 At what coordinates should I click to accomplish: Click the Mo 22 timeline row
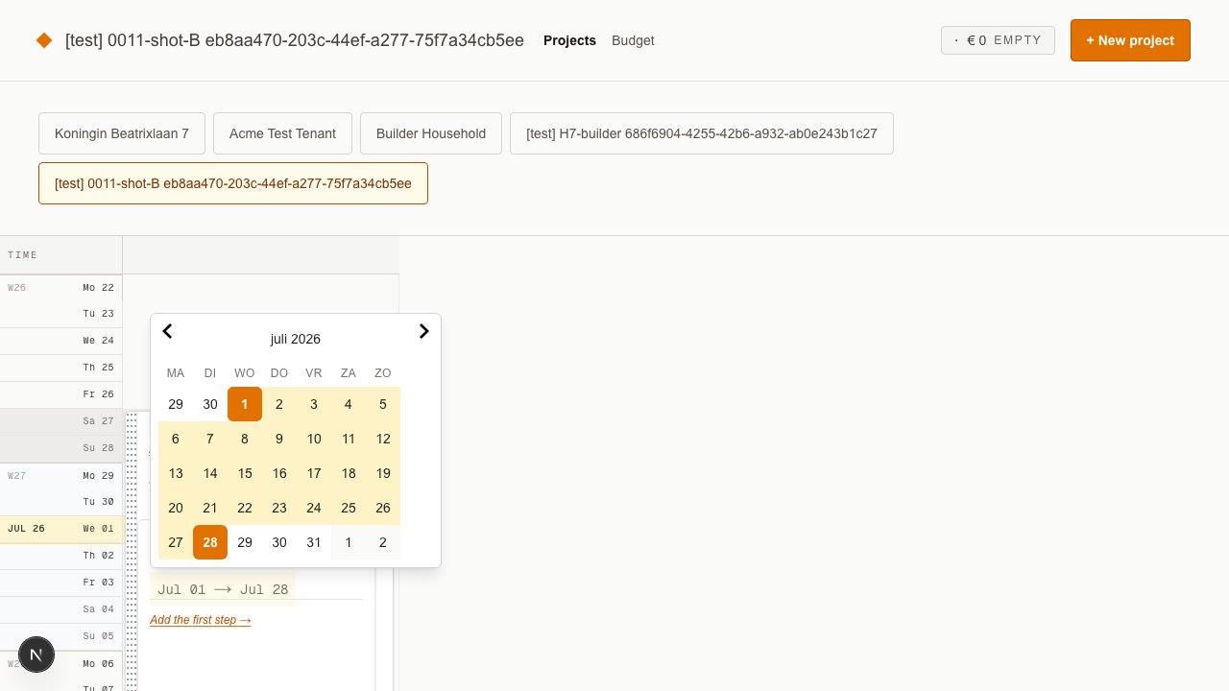point(61,288)
